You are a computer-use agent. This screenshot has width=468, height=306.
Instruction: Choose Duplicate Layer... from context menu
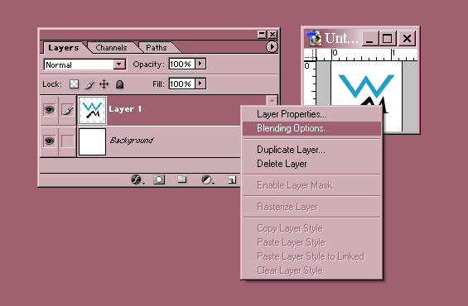point(311,150)
